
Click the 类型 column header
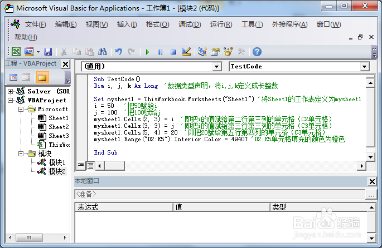point(318,207)
